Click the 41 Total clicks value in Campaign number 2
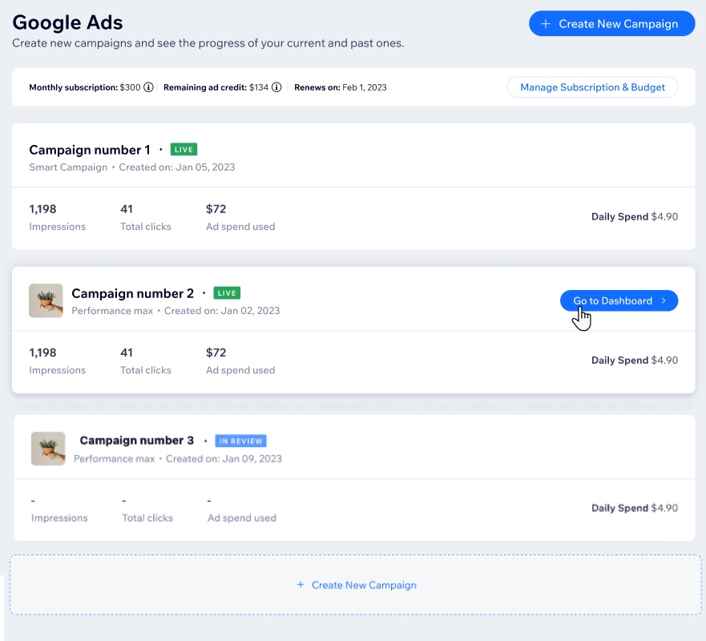The height and width of the screenshot is (641, 706). pos(127,353)
